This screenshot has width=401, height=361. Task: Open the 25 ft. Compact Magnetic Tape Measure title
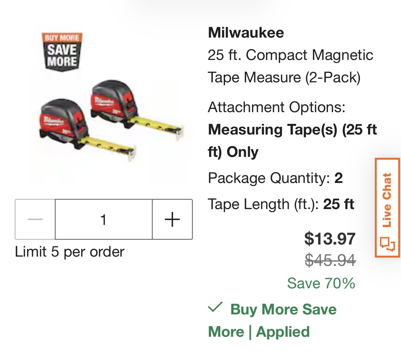tap(290, 66)
